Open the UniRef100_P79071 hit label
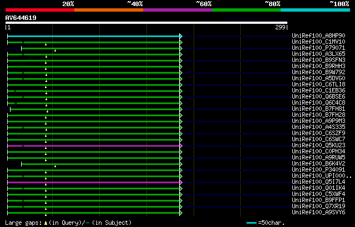The width and height of the screenshot is (355, 227). (318, 48)
